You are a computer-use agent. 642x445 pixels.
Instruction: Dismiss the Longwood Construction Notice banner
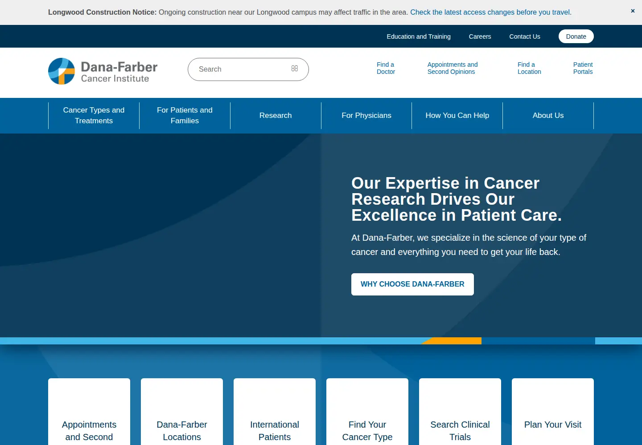(x=633, y=11)
